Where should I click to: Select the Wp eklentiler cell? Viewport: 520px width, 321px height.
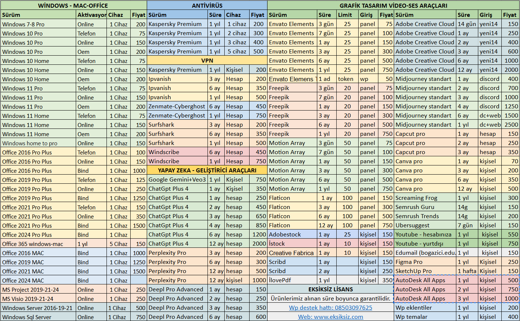click(425, 307)
